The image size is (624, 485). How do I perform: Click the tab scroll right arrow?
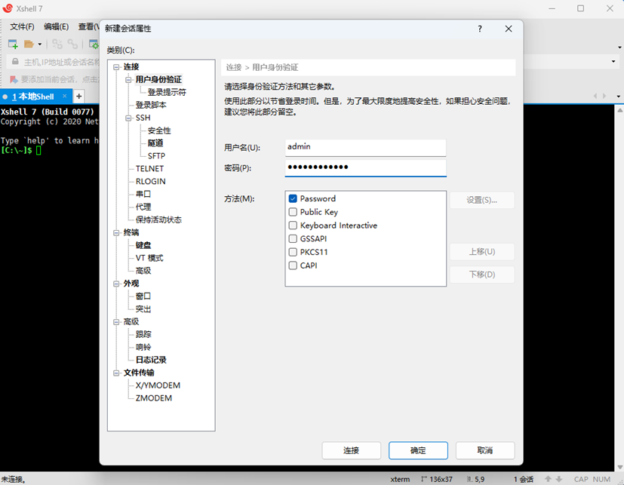(604, 96)
